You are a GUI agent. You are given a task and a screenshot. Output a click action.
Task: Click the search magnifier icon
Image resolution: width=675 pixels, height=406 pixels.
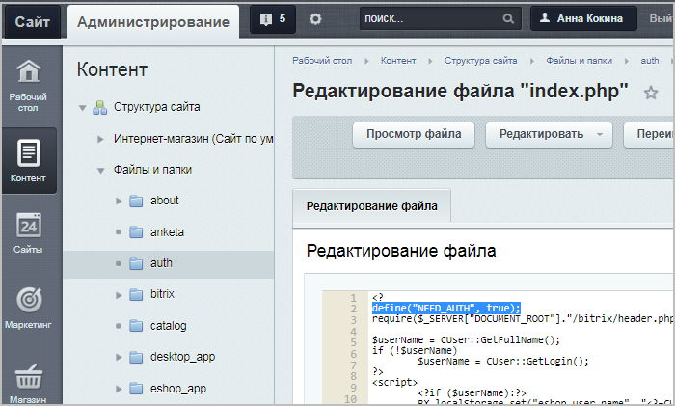[x=508, y=19]
